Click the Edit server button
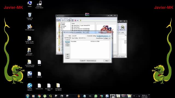 click(68, 56)
